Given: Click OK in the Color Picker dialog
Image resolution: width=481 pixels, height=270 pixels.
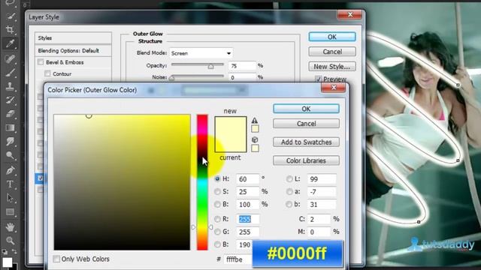Looking at the screenshot, I should coord(306,109).
